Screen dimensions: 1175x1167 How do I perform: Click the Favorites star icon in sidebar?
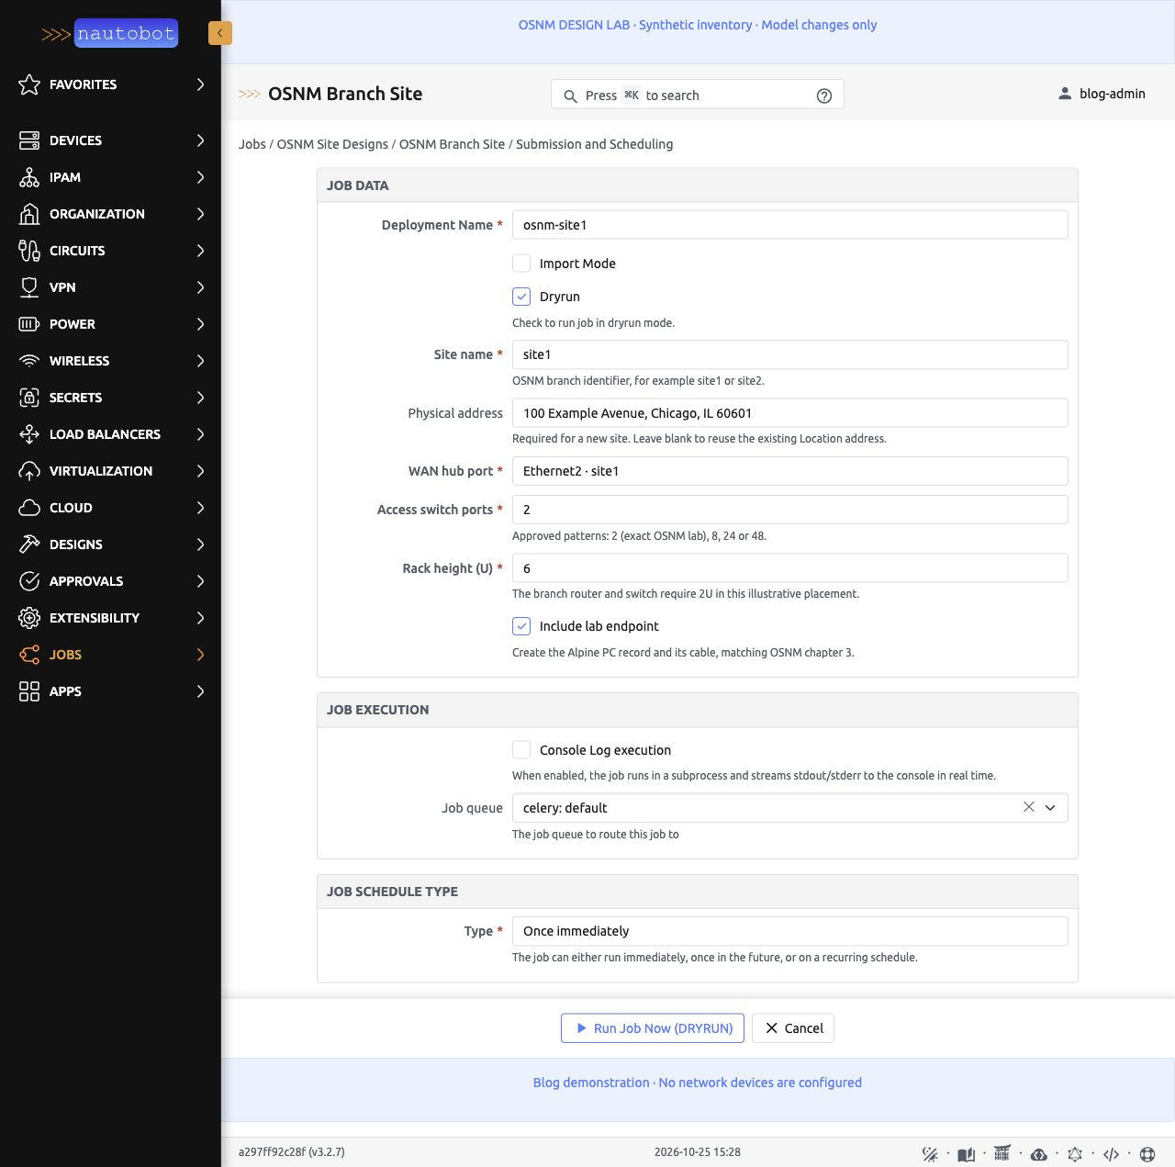click(29, 84)
